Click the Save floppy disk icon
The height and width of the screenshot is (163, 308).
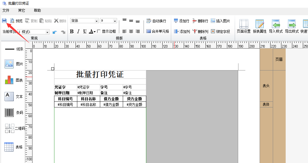pyautogui.click(x=4, y=21)
